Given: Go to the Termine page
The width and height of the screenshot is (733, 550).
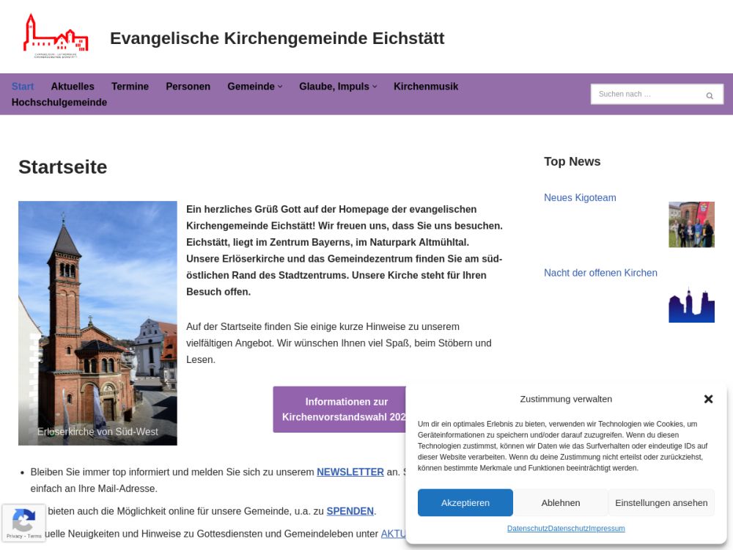Looking at the screenshot, I should click(x=130, y=87).
